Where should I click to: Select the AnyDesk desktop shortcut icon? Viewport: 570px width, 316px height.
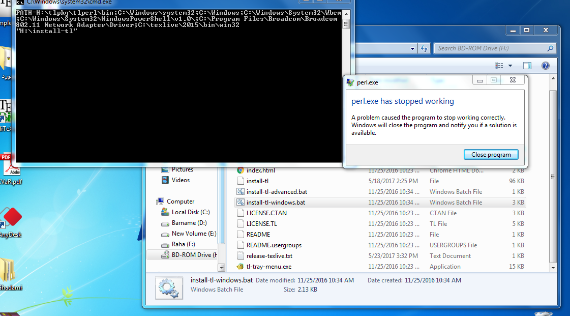[12, 217]
